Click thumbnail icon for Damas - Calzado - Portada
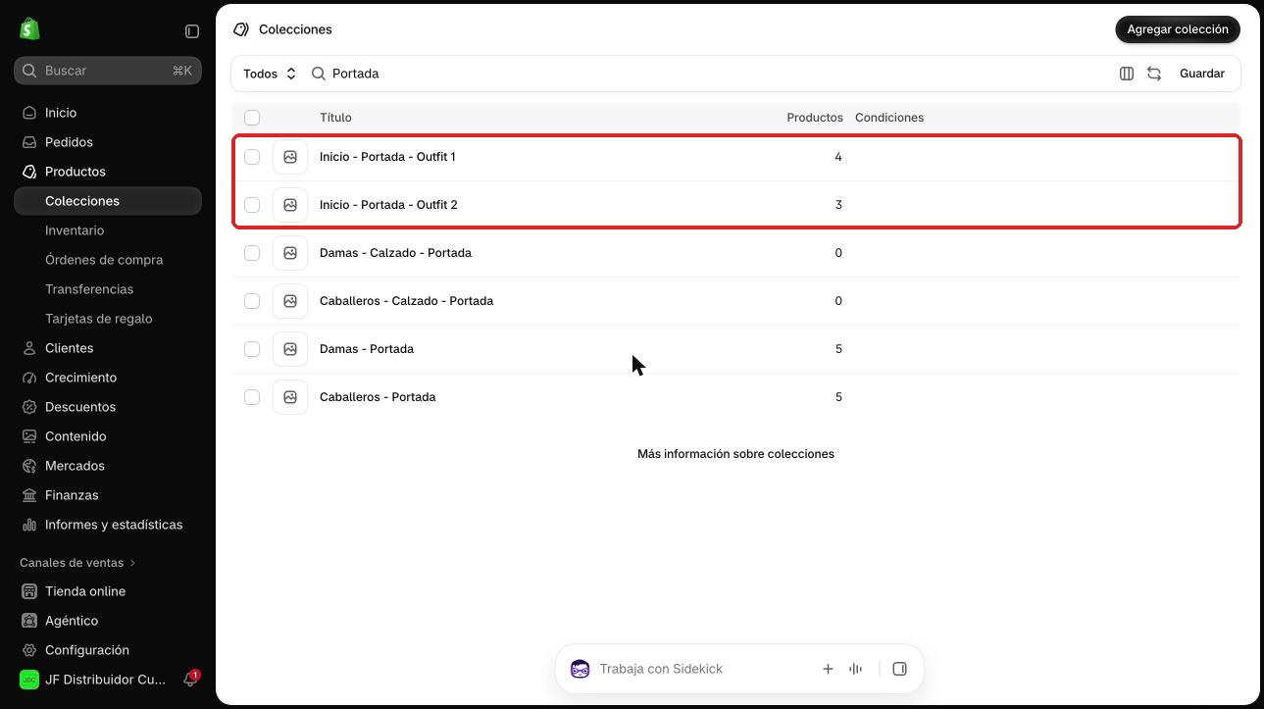 [290, 253]
